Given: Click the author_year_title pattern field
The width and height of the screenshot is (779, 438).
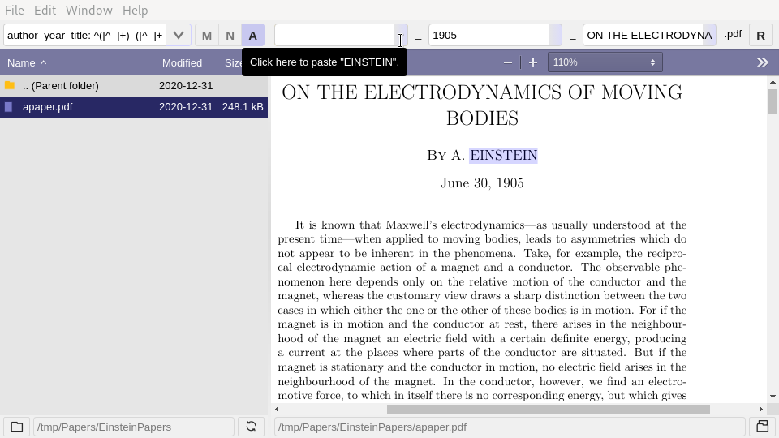Looking at the screenshot, I should click(85, 35).
